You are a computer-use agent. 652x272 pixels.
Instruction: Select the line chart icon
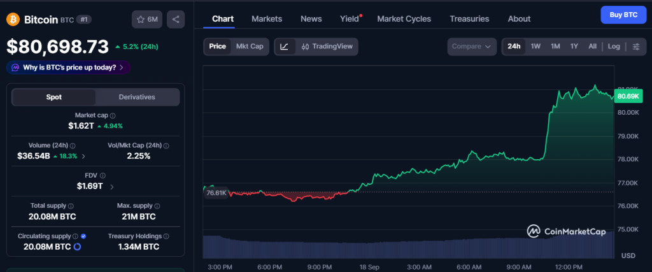click(285, 47)
